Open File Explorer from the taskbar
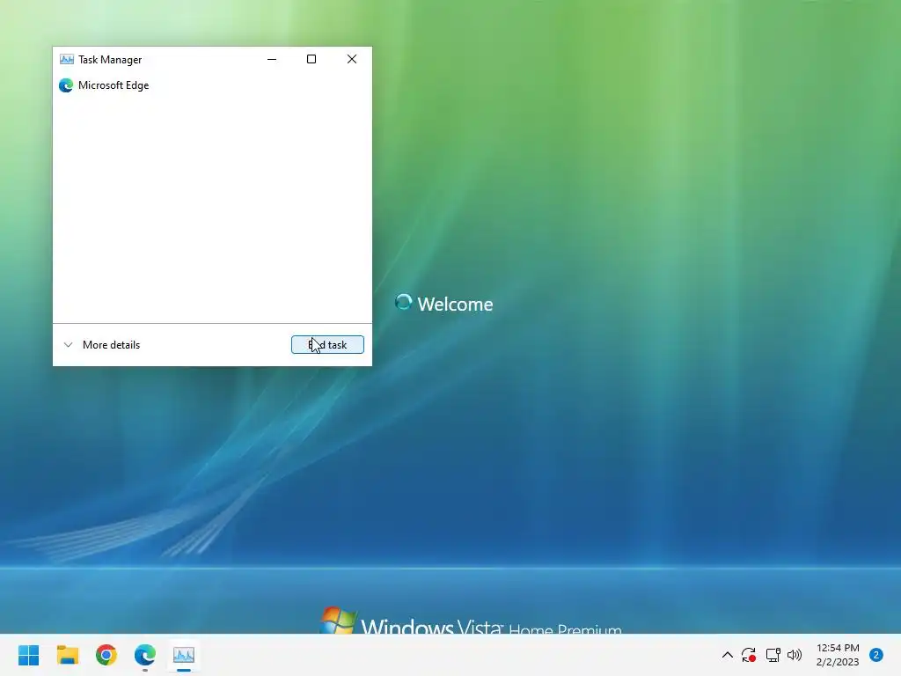This screenshot has width=901, height=676. click(68, 655)
